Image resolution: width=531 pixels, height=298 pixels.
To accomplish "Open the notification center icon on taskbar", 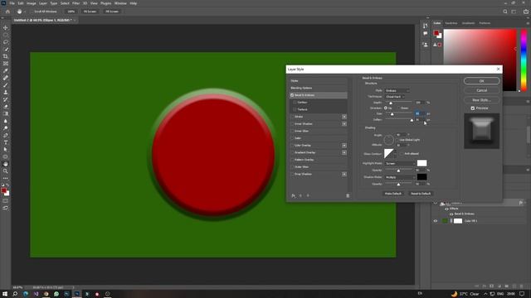I will (x=522, y=294).
